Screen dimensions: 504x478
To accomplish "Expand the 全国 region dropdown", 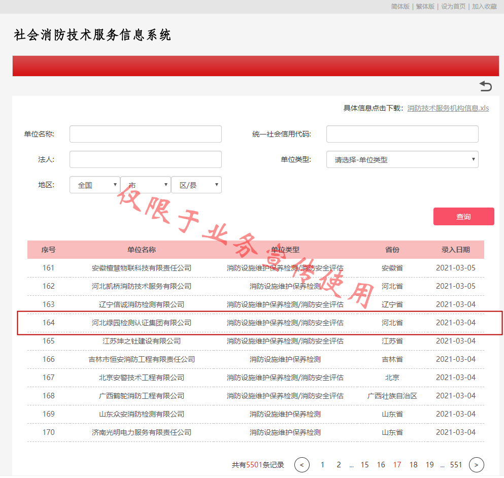I will (94, 185).
